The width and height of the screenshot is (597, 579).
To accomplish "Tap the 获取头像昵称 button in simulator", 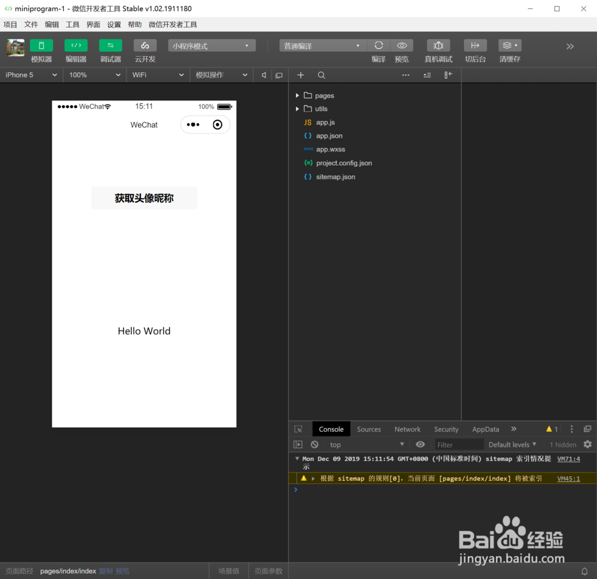I will (144, 198).
